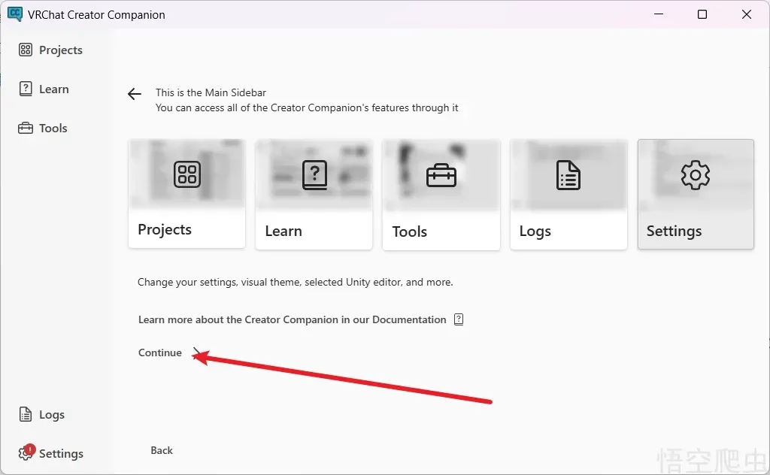Click the documentation help icon

click(x=459, y=319)
